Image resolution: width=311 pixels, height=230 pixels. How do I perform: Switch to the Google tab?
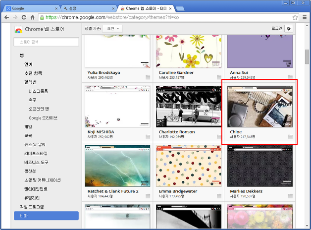(32, 8)
